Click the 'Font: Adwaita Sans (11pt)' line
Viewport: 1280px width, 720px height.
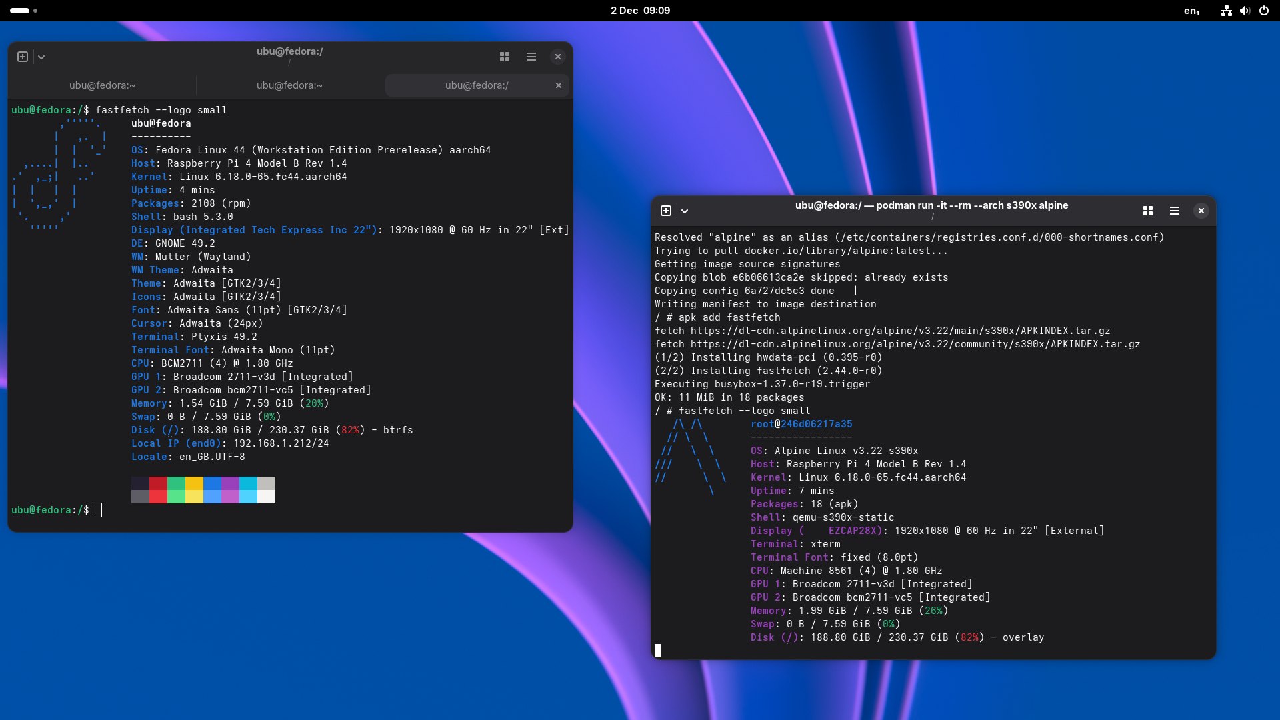point(239,310)
